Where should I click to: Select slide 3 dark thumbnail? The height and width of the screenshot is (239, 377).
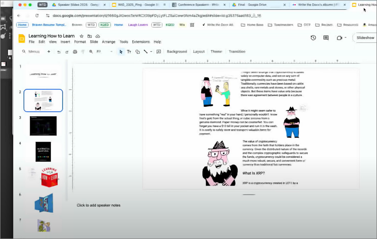click(x=43, y=126)
